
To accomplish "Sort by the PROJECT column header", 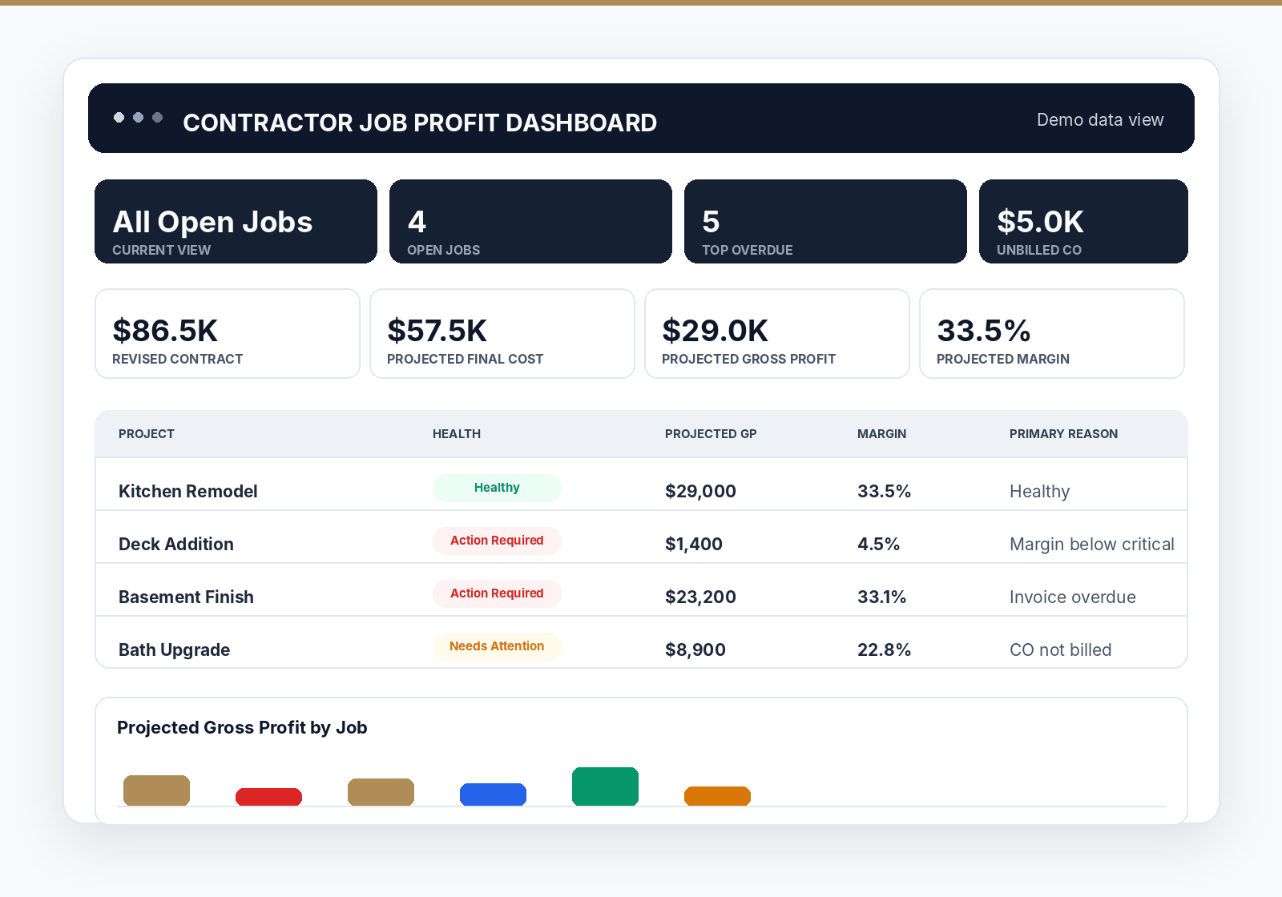I will click(147, 434).
